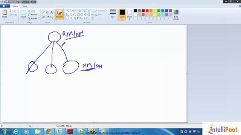Activate the Color 1 foreground box
241x135 pixels.
(122, 15)
